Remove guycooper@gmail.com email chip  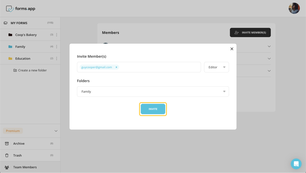click(116, 67)
